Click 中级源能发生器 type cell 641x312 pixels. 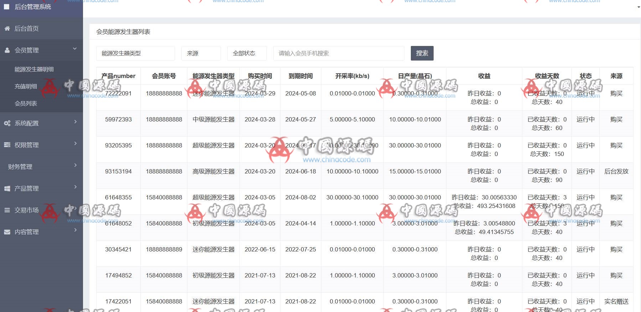[213, 119]
